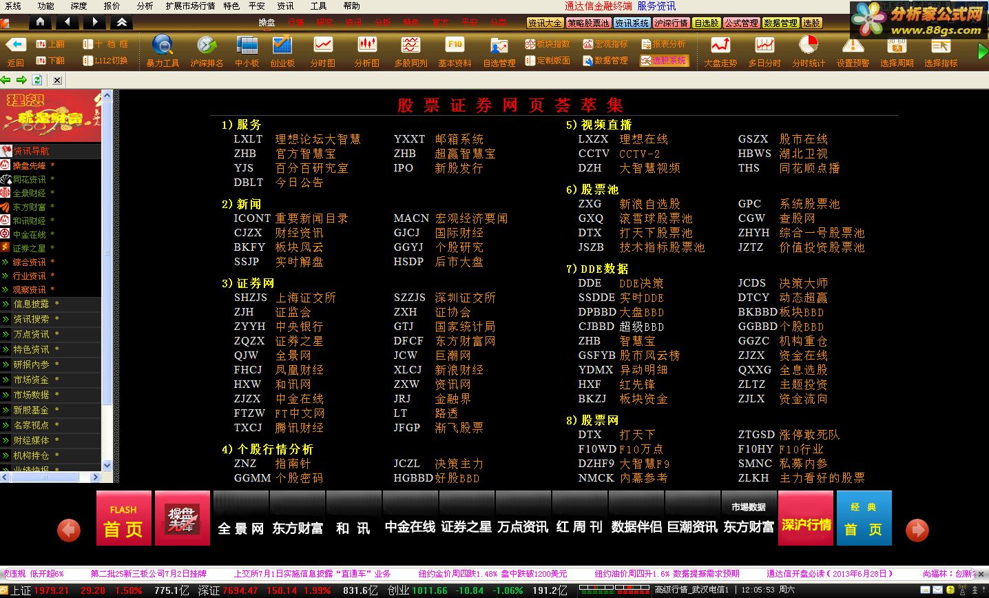The height and width of the screenshot is (598, 989).
Task: Open 分时统计 pie chart icon
Action: 808,45
